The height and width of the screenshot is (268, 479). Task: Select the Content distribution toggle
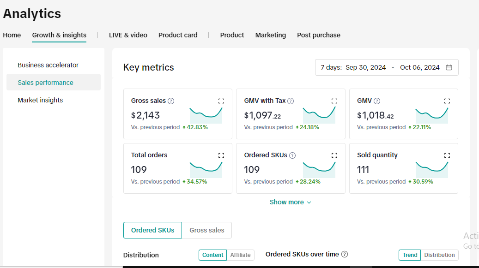[212, 255]
